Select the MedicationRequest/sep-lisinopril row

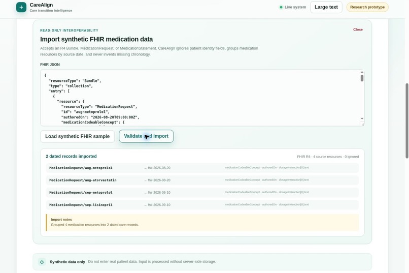(202, 205)
